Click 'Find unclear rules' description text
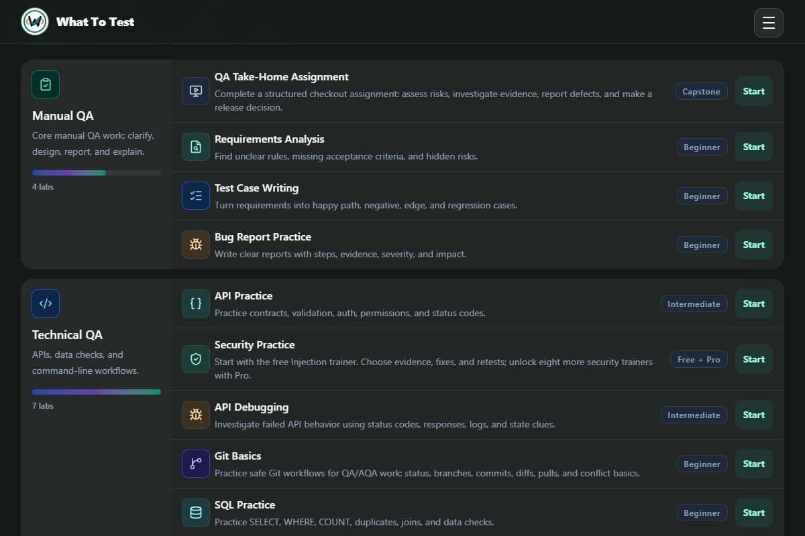This screenshot has width=805, height=536. point(346,157)
